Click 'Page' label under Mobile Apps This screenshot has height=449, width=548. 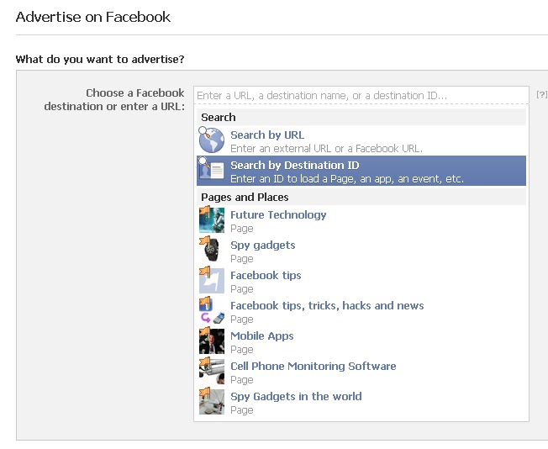click(242, 349)
